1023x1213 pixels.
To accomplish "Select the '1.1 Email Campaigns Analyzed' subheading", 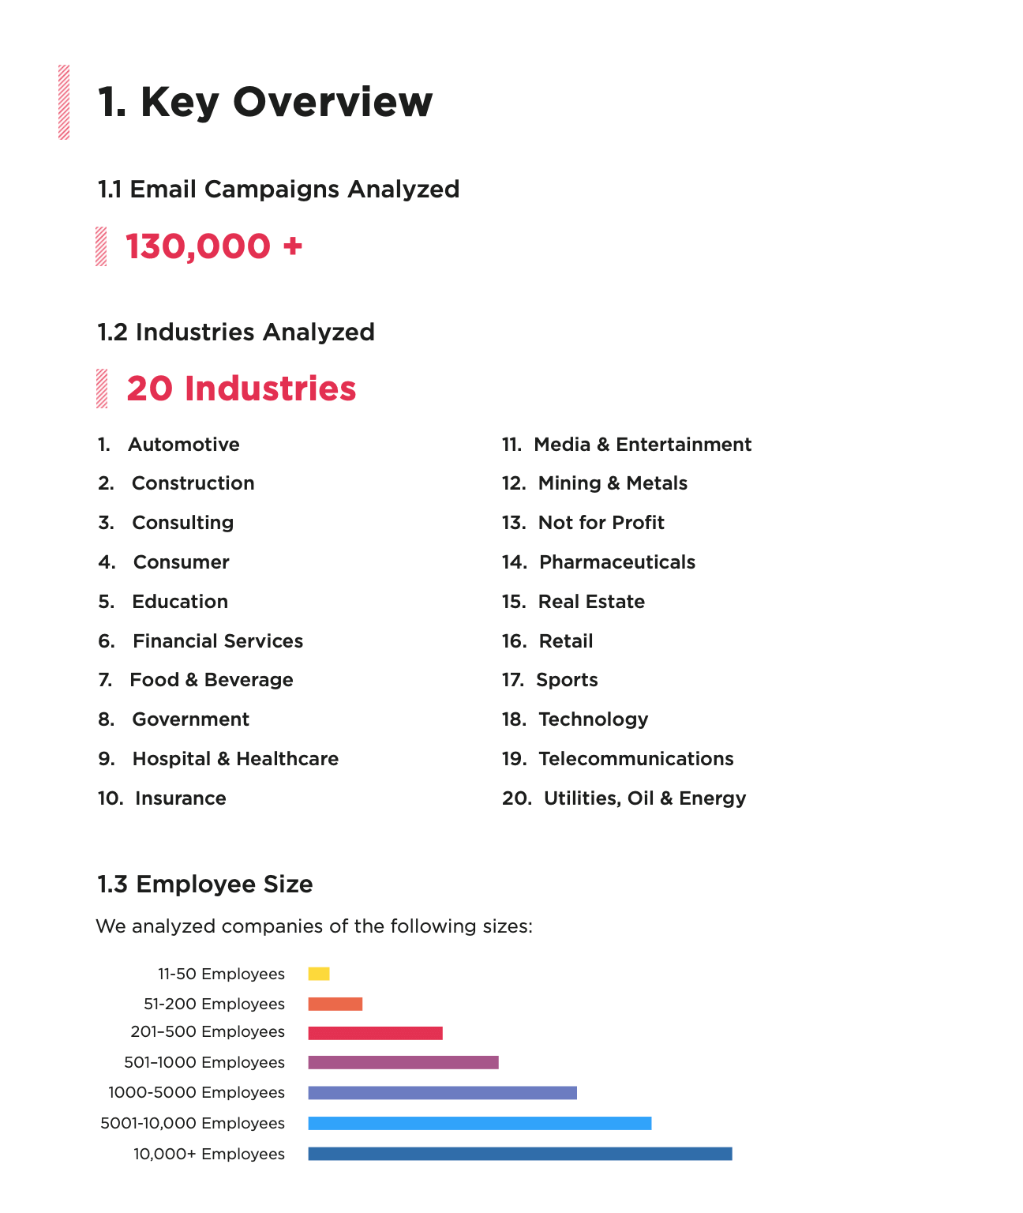I will (279, 190).
